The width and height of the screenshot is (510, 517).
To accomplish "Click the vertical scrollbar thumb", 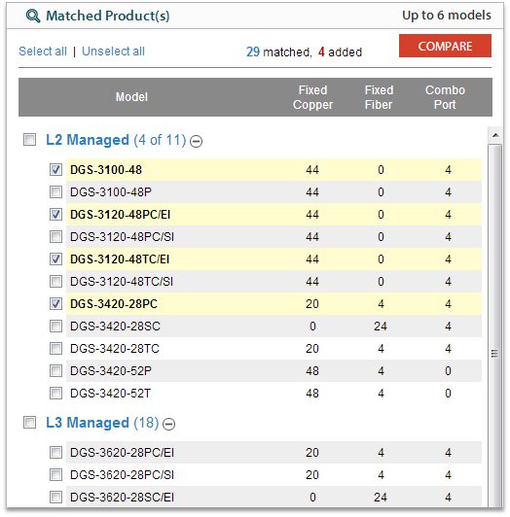I will click(495, 327).
